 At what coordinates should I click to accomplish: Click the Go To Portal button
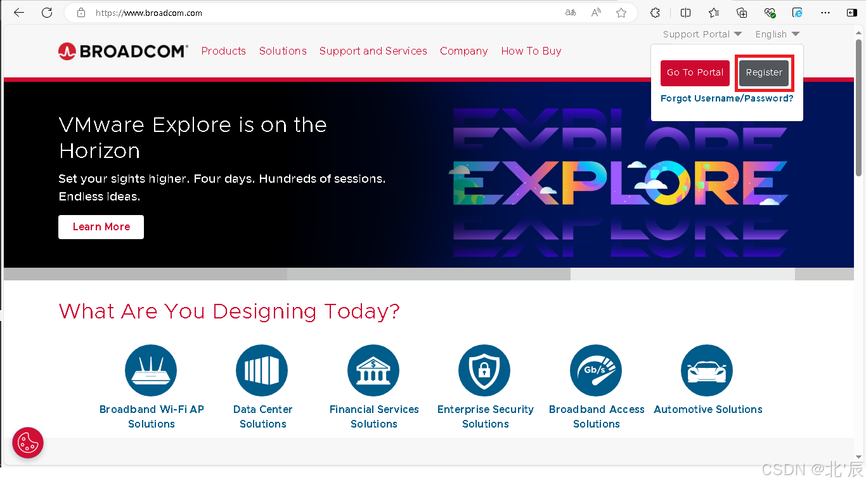(695, 73)
